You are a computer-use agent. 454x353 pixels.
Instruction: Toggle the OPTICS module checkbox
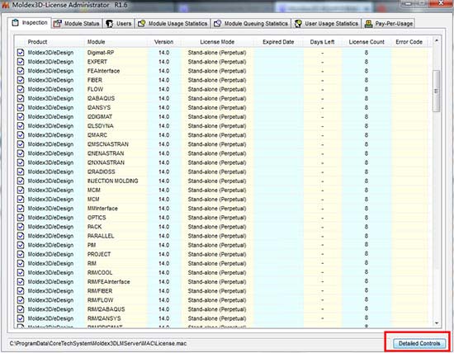(x=21, y=218)
